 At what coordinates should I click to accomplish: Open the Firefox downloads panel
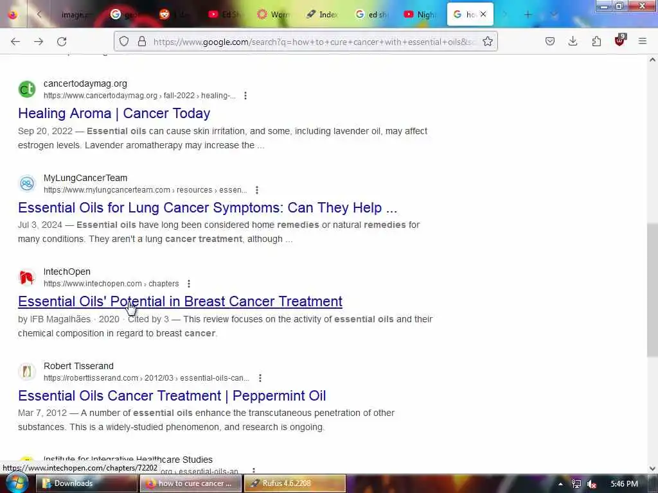tap(573, 42)
